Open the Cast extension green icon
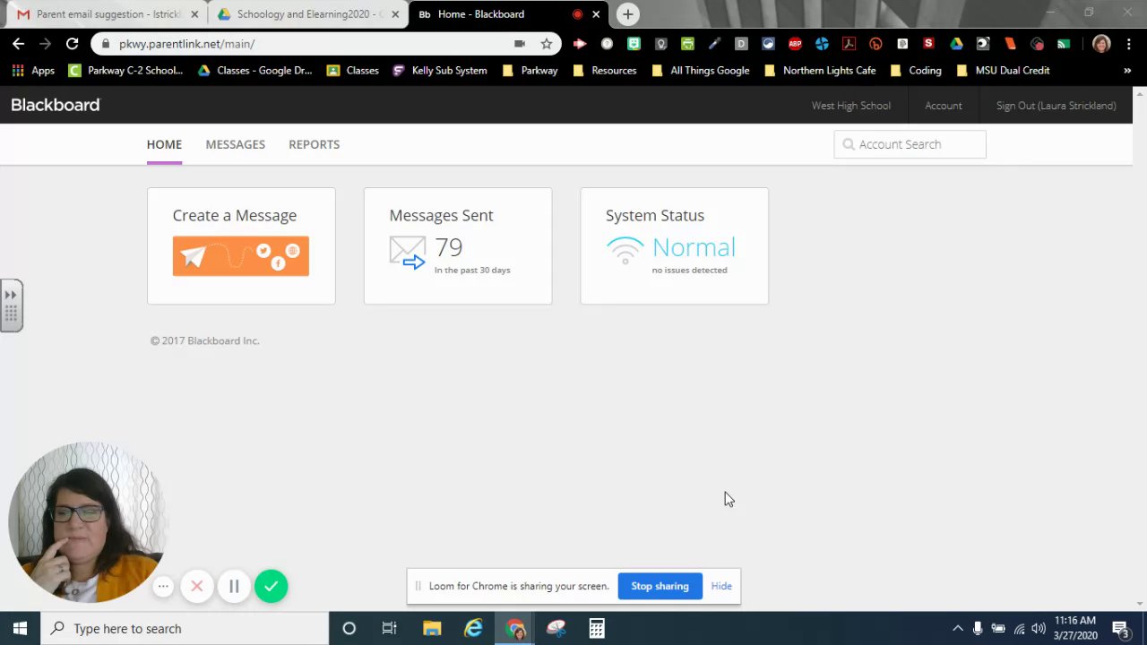The image size is (1147, 645). coord(1064,43)
